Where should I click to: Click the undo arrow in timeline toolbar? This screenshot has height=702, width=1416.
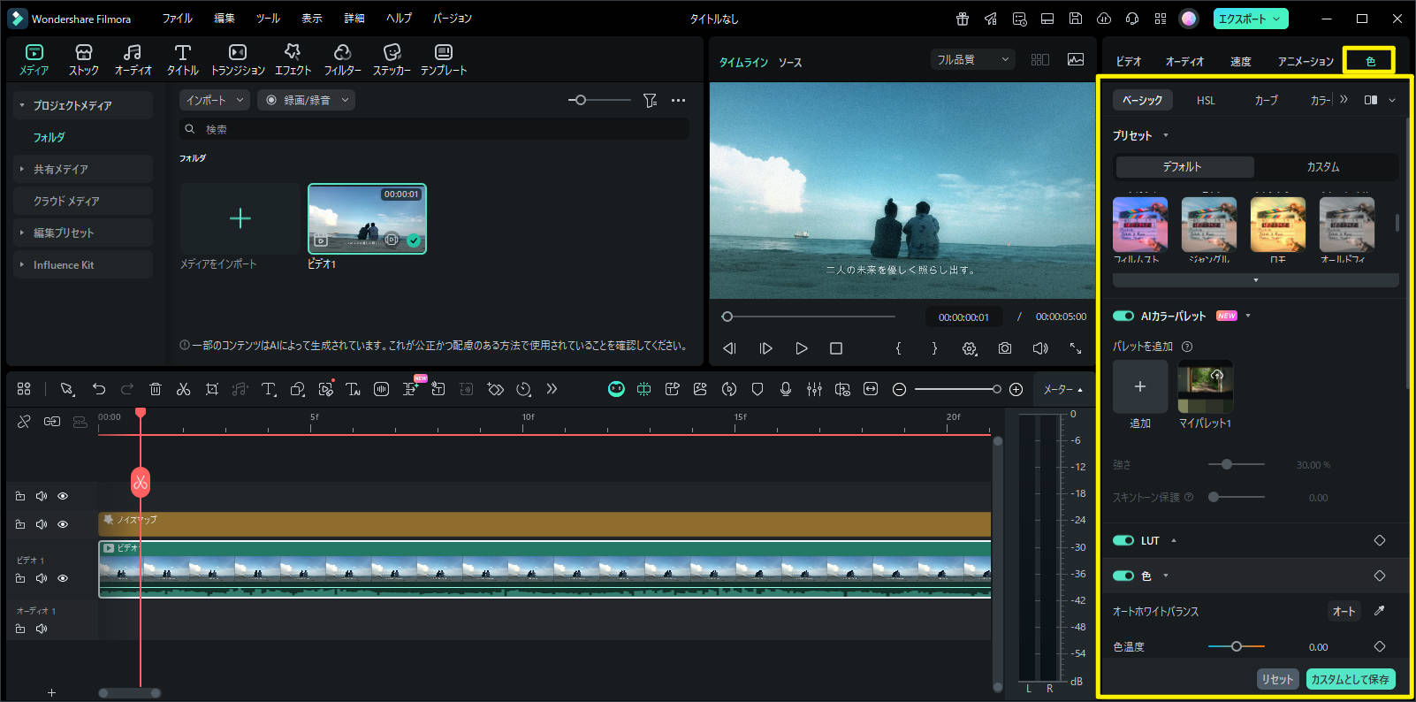pos(99,389)
